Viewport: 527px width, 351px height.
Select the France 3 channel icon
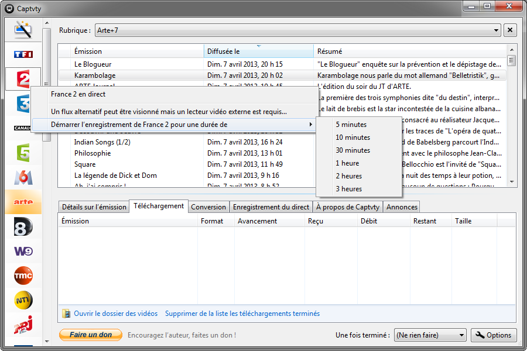point(23,104)
